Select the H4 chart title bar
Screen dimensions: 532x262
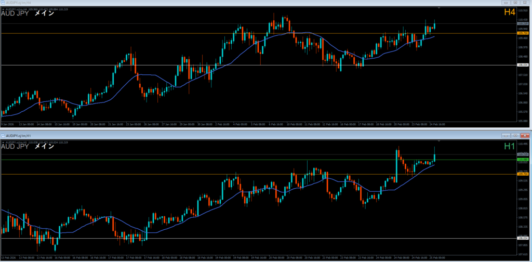[x=208, y=3]
